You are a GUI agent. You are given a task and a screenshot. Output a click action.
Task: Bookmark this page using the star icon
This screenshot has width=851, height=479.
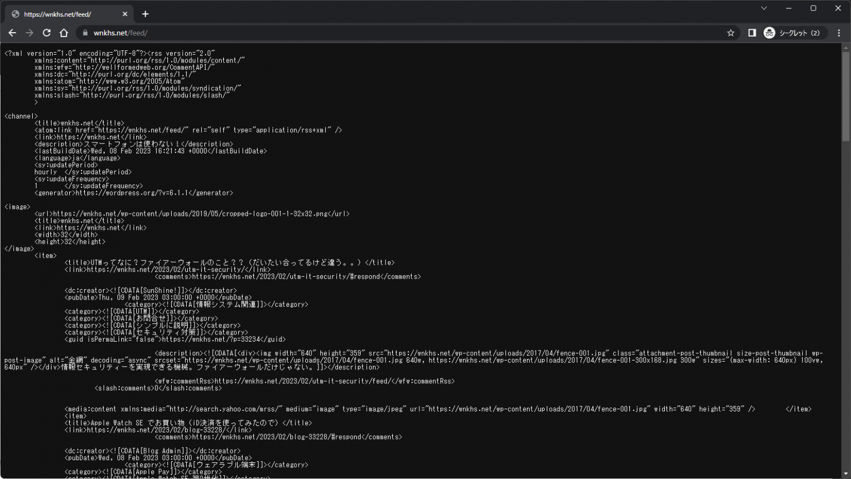[731, 33]
